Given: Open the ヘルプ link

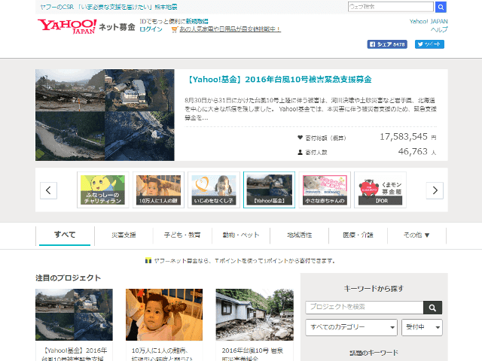Looking at the screenshot, I should pyautogui.click(x=439, y=29).
